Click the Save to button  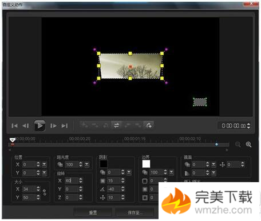tap(135, 212)
